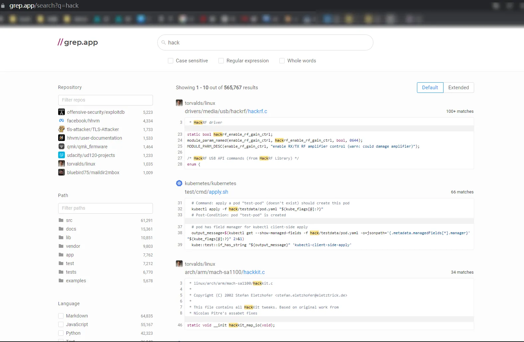Check the JavaScript language filter
Screen dimensions: 524x342
click(61, 324)
